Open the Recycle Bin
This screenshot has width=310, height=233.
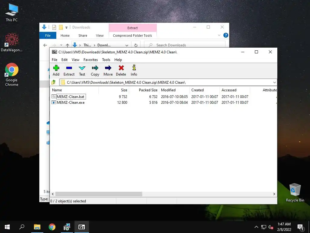click(x=295, y=193)
